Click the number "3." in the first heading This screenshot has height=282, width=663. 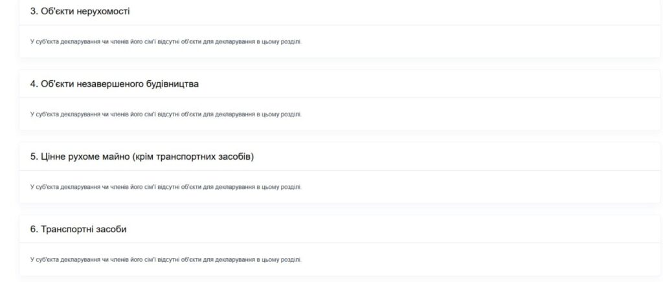coord(34,12)
